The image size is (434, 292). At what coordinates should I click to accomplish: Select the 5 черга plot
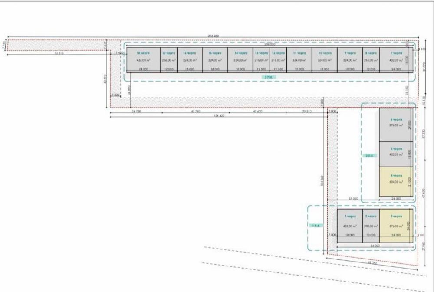tap(395, 154)
